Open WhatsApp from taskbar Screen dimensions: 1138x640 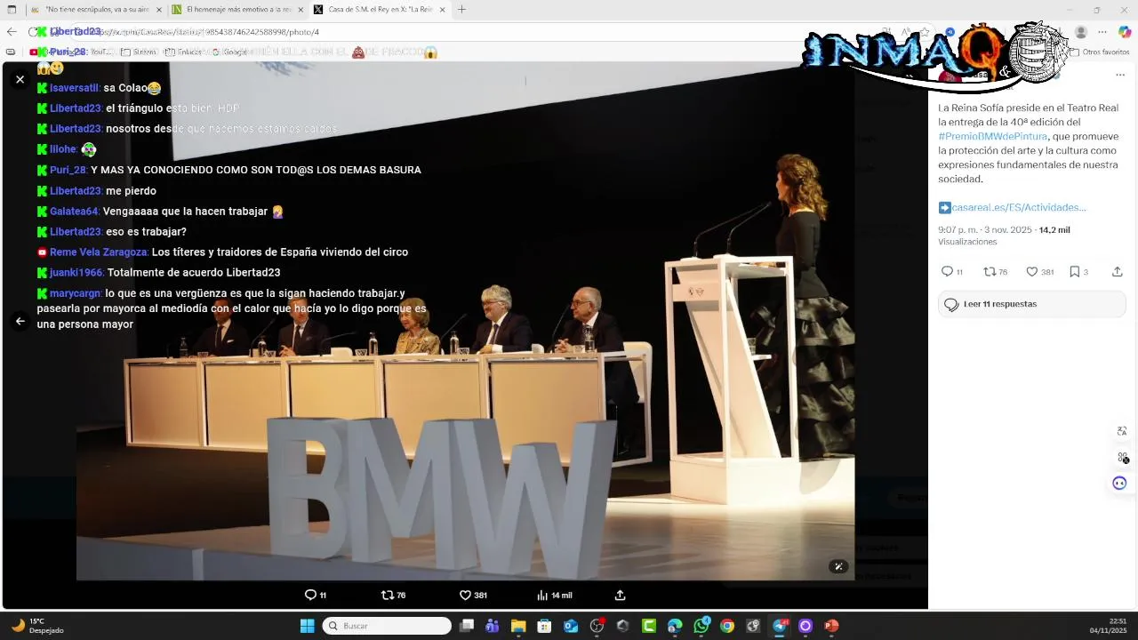(701, 626)
